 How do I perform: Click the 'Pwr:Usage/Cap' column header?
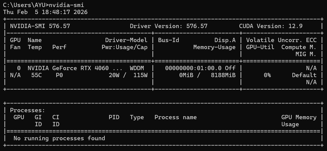tap(124, 47)
